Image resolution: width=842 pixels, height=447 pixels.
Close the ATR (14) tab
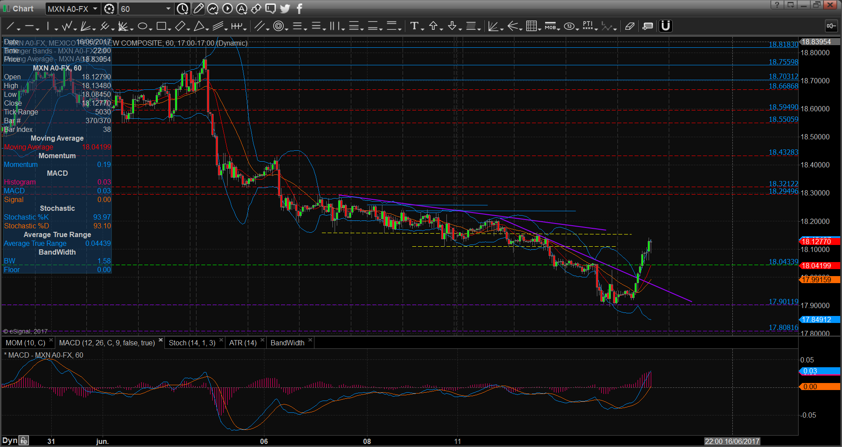262,340
